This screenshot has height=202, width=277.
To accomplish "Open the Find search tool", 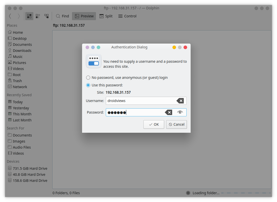I will 62,16.
